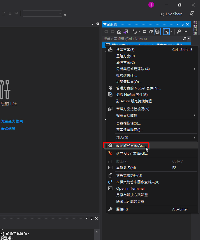Click the preview selected items icon
This screenshot has height=240, width=200.
pyautogui.click(x=185, y=32)
